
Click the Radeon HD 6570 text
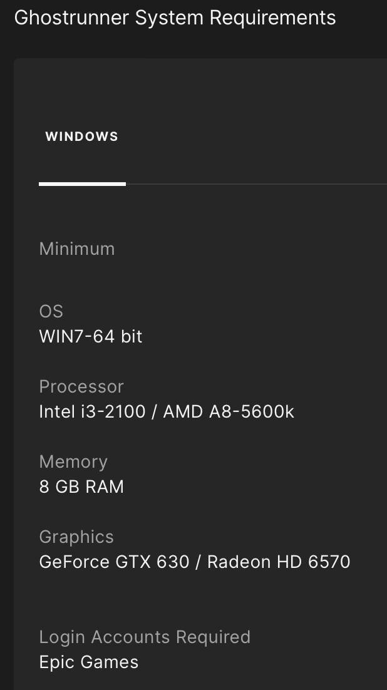coord(279,562)
